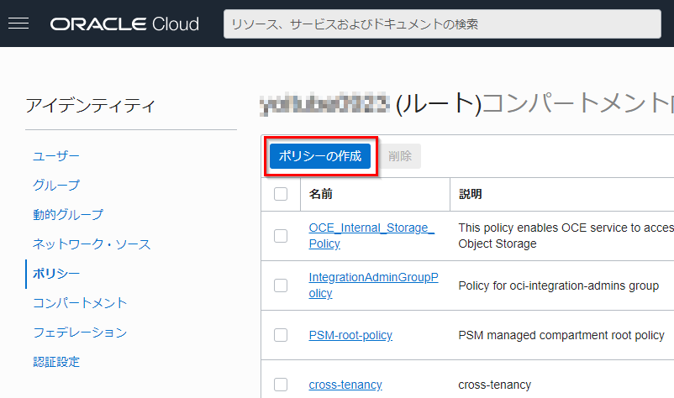Select the cross-tenancy row checkbox
Viewport: 674px width, 398px height.
point(281,385)
